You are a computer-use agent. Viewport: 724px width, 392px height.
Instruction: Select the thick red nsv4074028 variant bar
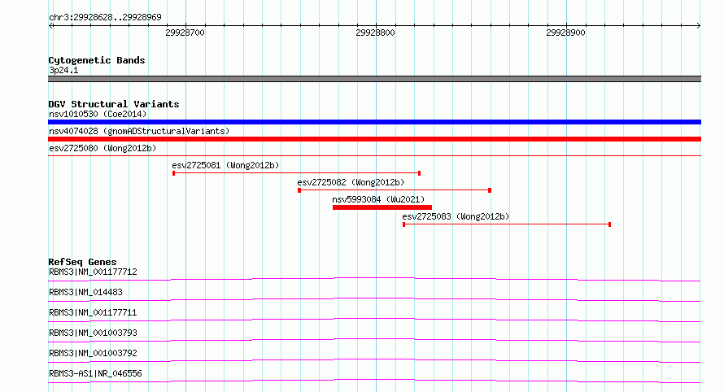(374, 139)
